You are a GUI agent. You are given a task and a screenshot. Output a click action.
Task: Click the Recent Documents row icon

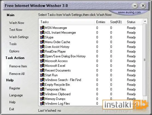click(42, 70)
